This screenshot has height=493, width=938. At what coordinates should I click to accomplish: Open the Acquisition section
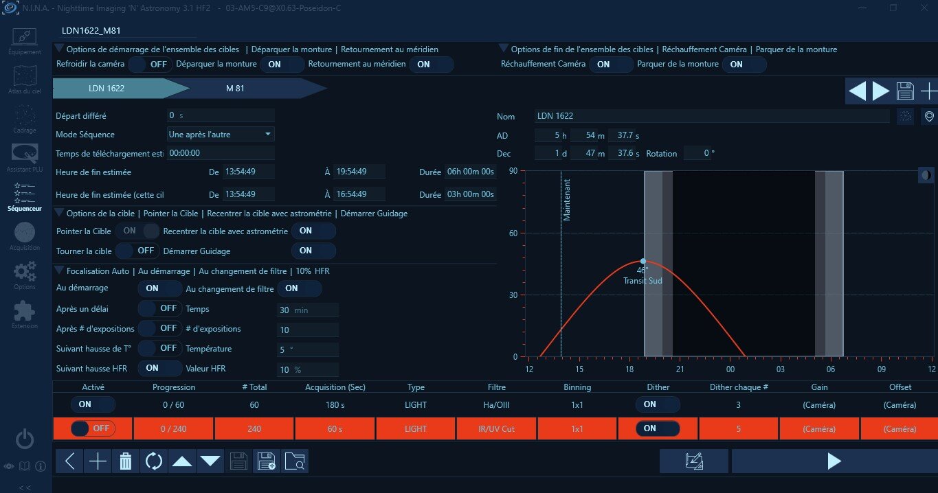[25, 236]
